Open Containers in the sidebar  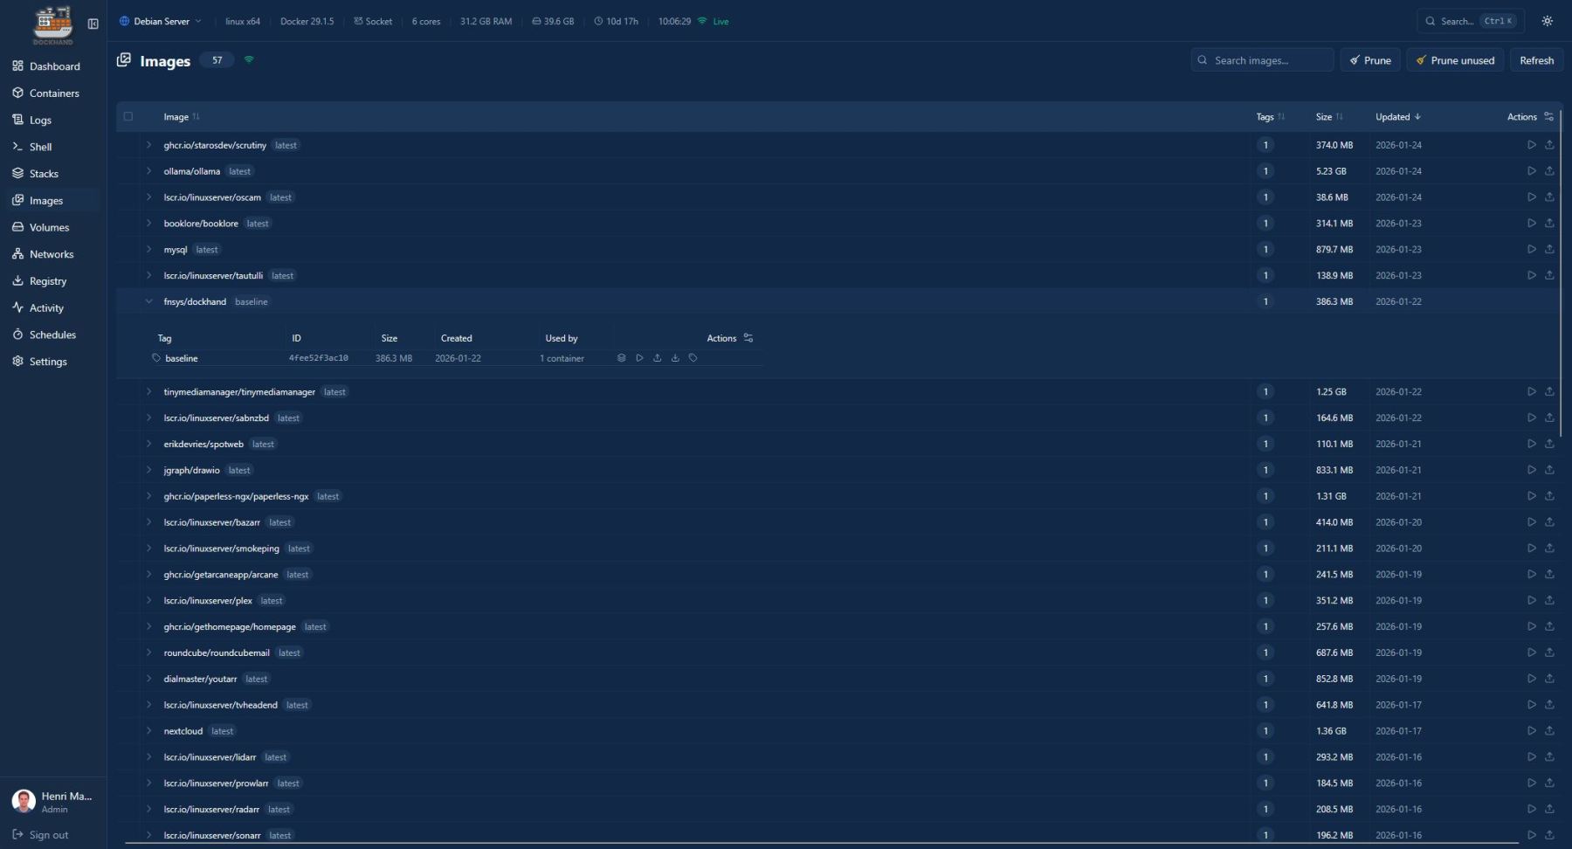coord(53,93)
